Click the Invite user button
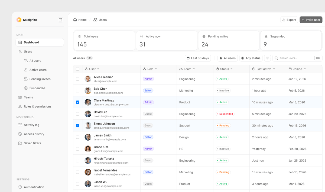325x192 pixels. (311, 20)
